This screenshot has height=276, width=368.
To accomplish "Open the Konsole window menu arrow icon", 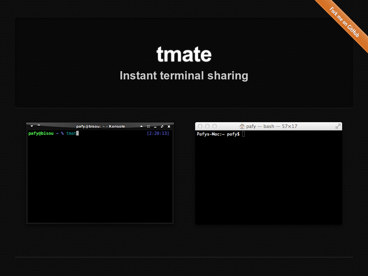I will pos(32,126).
